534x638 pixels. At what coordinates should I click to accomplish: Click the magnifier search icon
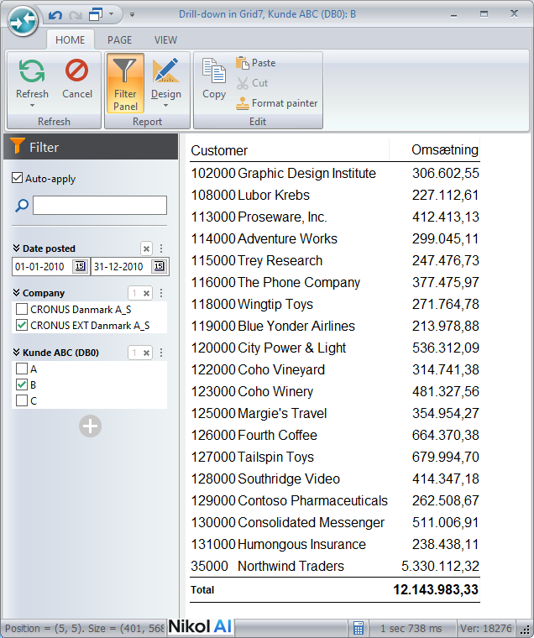pos(22,206)
